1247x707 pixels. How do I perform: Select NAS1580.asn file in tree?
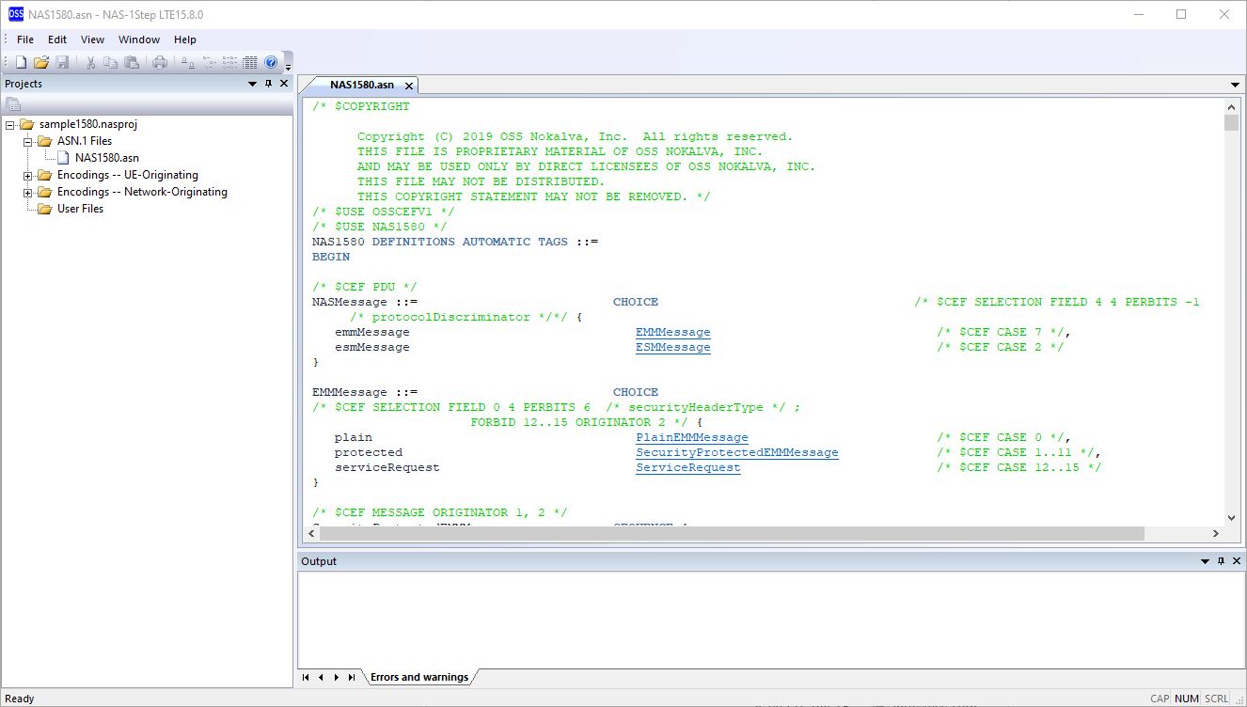pyautogui.click(x=107, y=158)
